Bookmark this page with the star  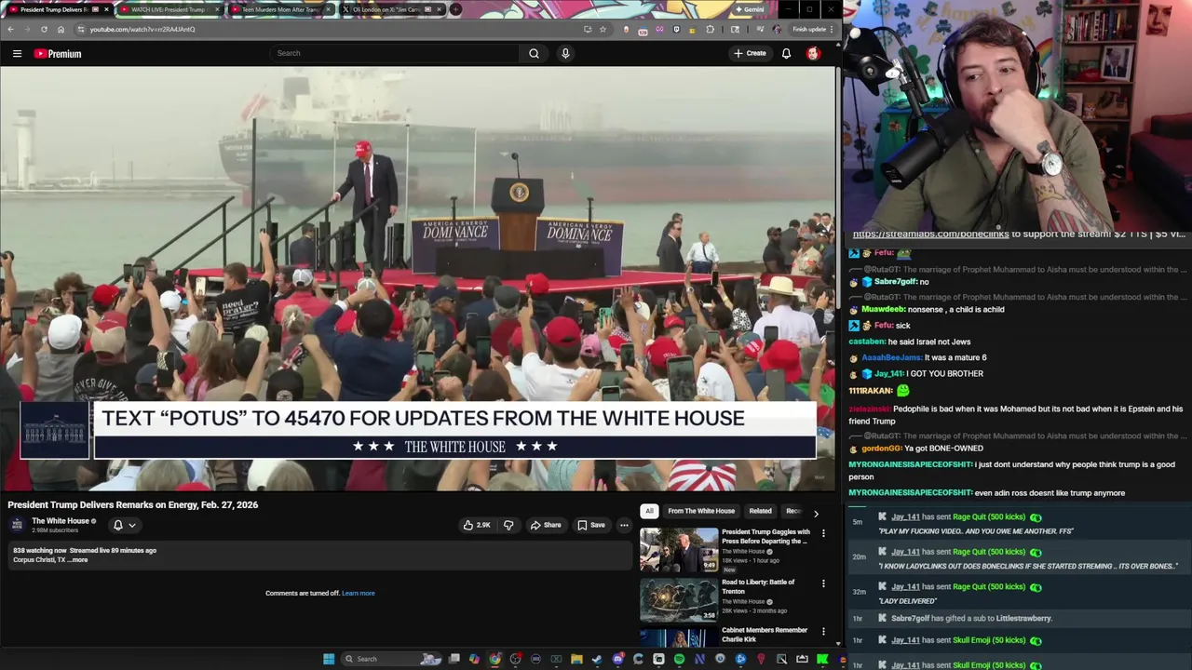point(603,29)
